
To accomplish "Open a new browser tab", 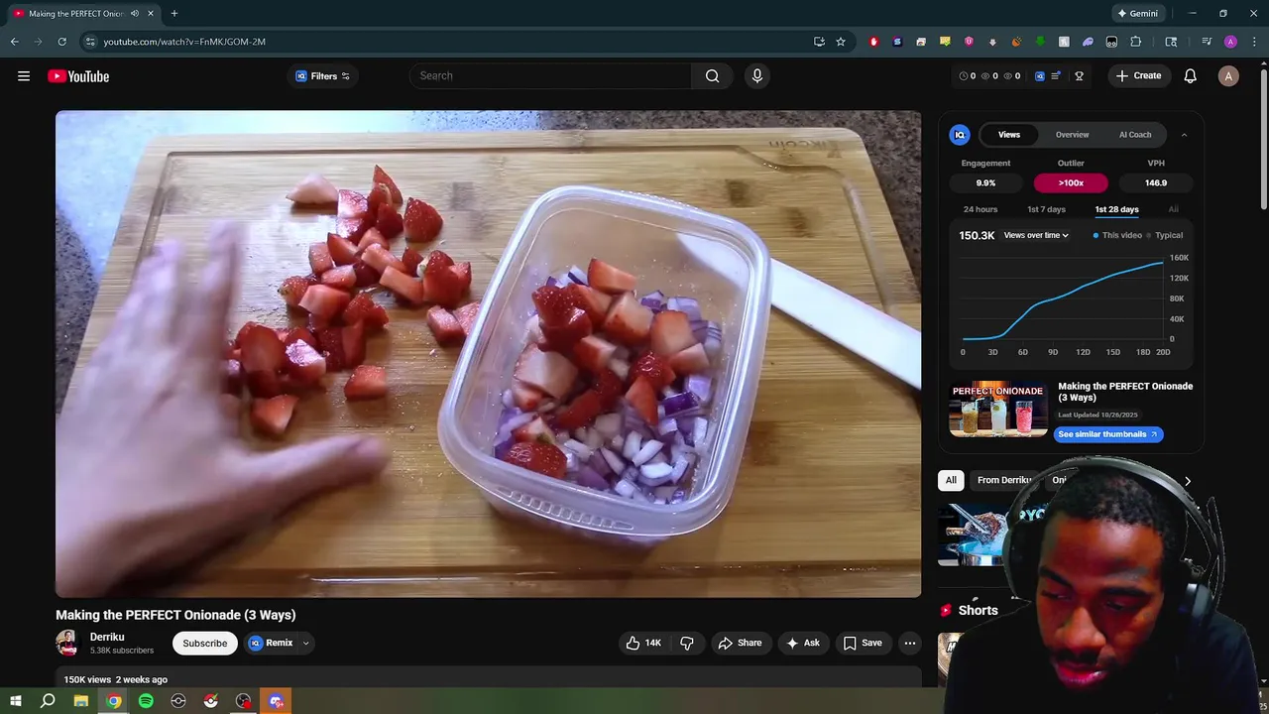I will coord(174,14).
